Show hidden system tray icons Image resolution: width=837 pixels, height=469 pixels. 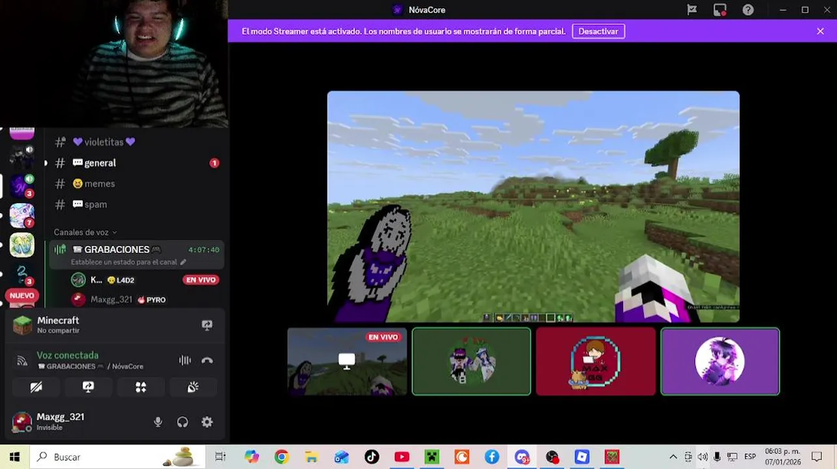tap(673, 457)
